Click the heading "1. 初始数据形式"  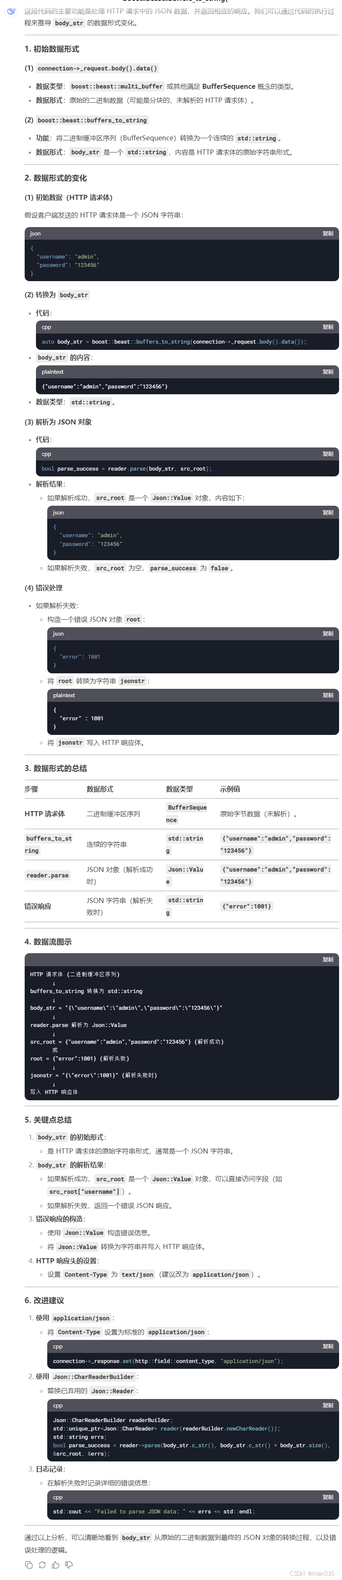52,49
